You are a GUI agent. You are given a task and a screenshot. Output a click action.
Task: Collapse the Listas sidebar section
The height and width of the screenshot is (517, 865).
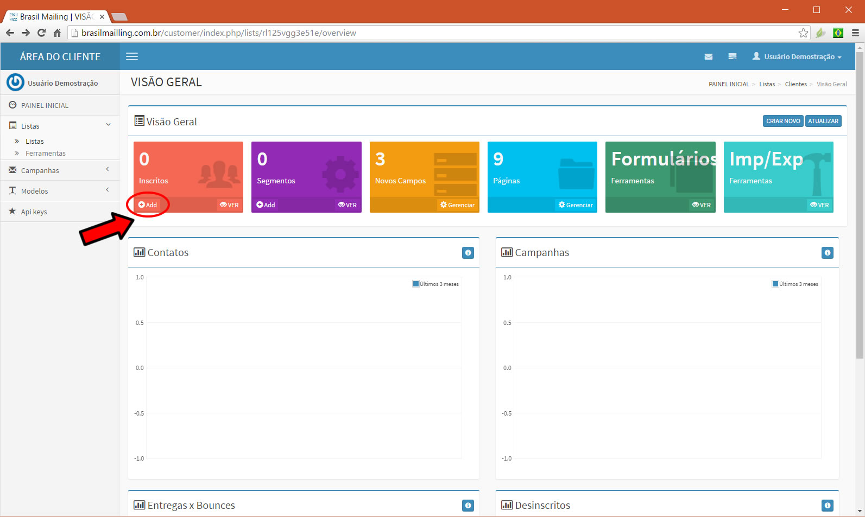60,126
